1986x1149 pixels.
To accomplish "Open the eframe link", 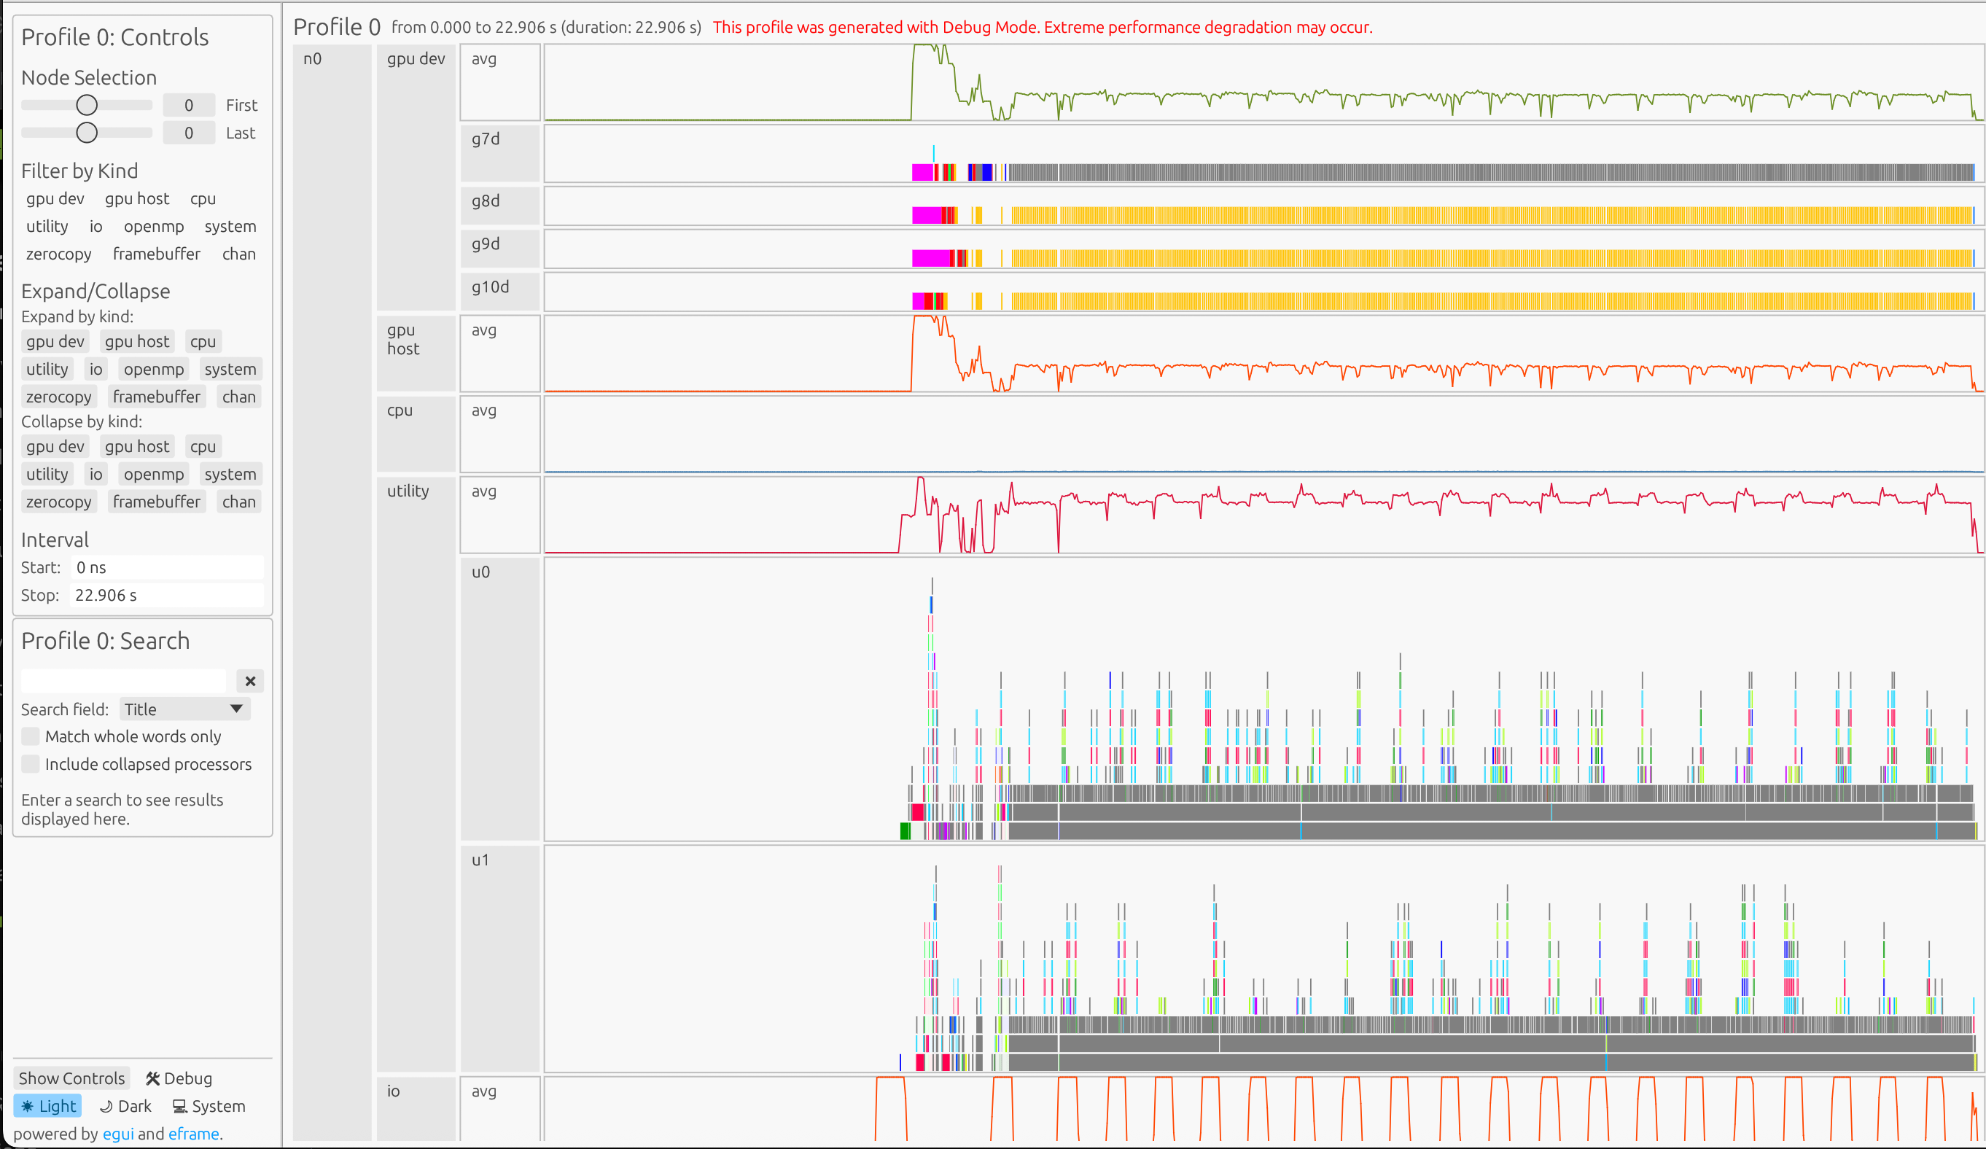I will [194, 1133].
